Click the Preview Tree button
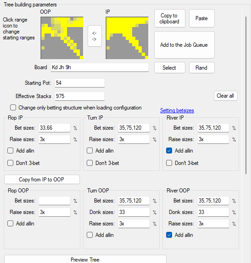 [85, 259]
